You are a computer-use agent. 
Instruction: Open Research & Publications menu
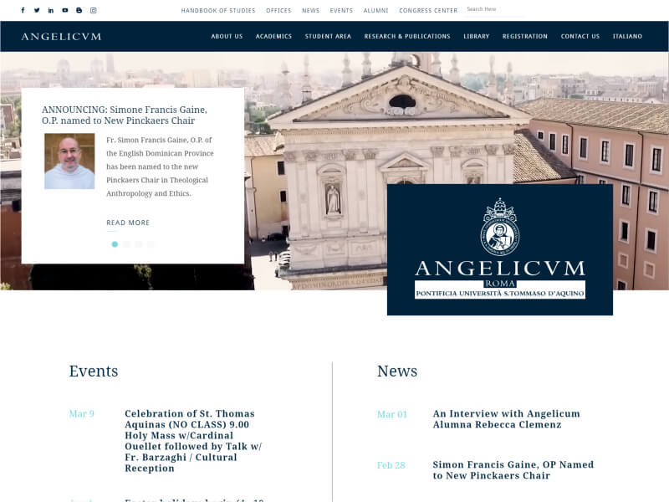(407, 36)
